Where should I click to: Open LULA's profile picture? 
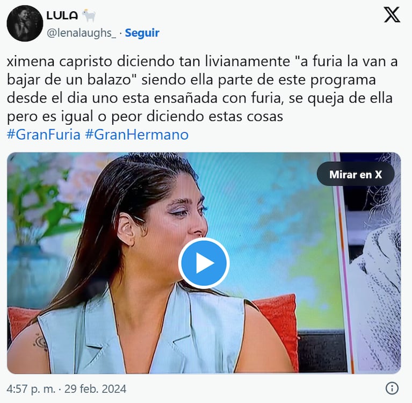pyautogui.click(x=25, y=24)
